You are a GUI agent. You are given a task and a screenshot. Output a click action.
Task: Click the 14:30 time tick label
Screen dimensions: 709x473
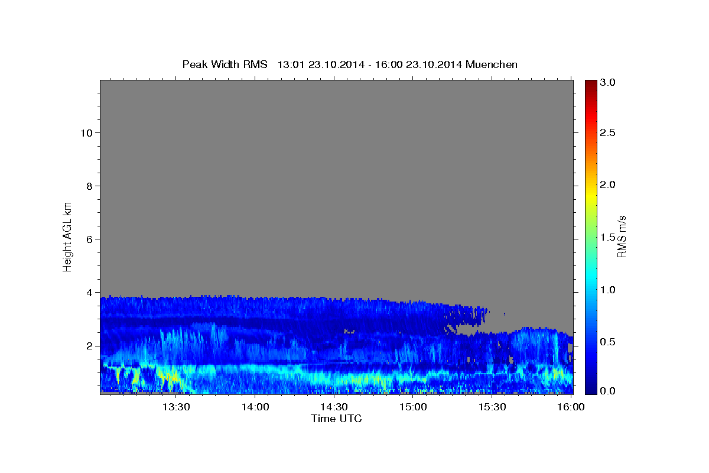[x=334, y=407]
